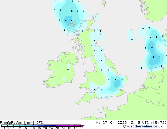
Task: Select the 2–5 mm legend swatch
Action: tap(23, 126)
